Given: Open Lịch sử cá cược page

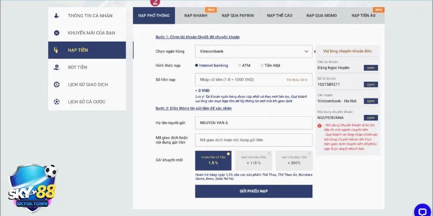Looking at the screenshot, I should (87, 102).
